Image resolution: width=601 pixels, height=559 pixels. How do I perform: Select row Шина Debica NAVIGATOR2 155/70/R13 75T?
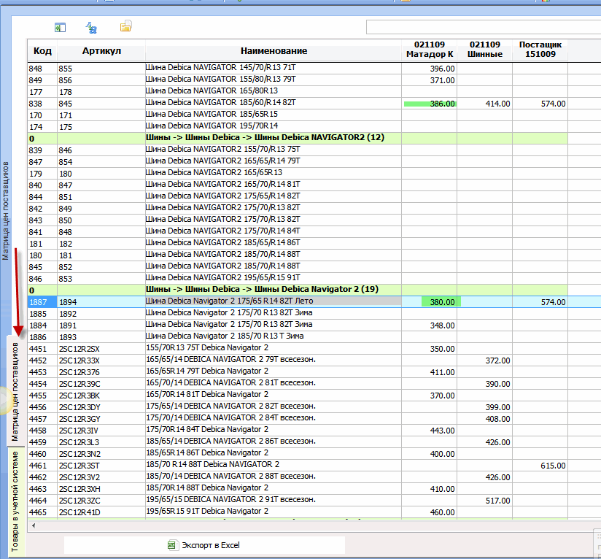click(x=298, y=150)
